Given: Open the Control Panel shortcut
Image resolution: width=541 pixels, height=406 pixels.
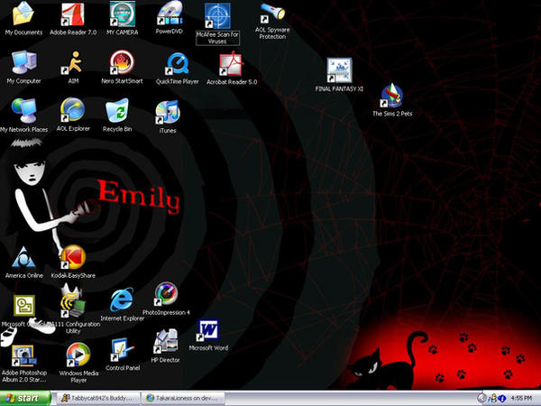Looking at the screenshot, I should click(x=123, y=349).
